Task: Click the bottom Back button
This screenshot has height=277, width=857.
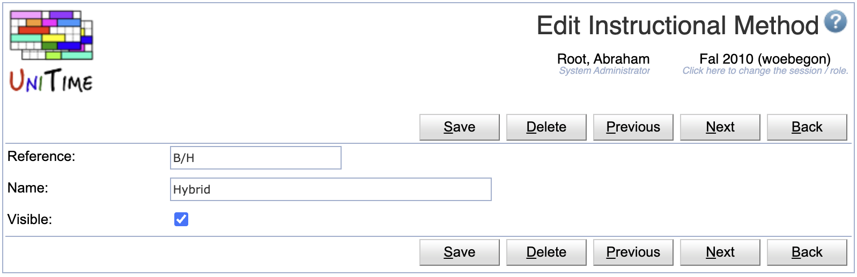Action: tap(807, 252)
